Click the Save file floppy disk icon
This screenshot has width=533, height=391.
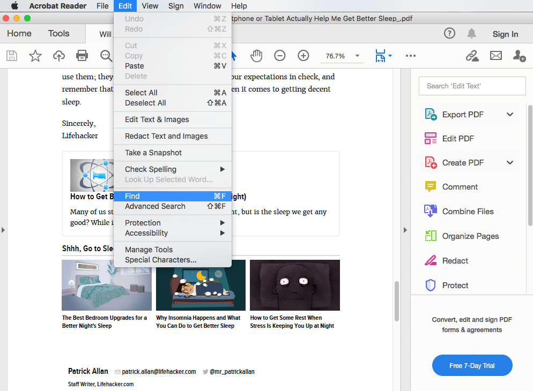click(12, 56)
